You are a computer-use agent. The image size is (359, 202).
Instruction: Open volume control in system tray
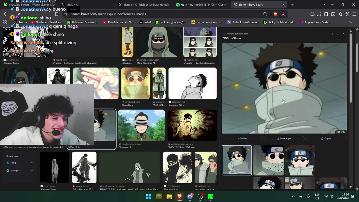331,196
